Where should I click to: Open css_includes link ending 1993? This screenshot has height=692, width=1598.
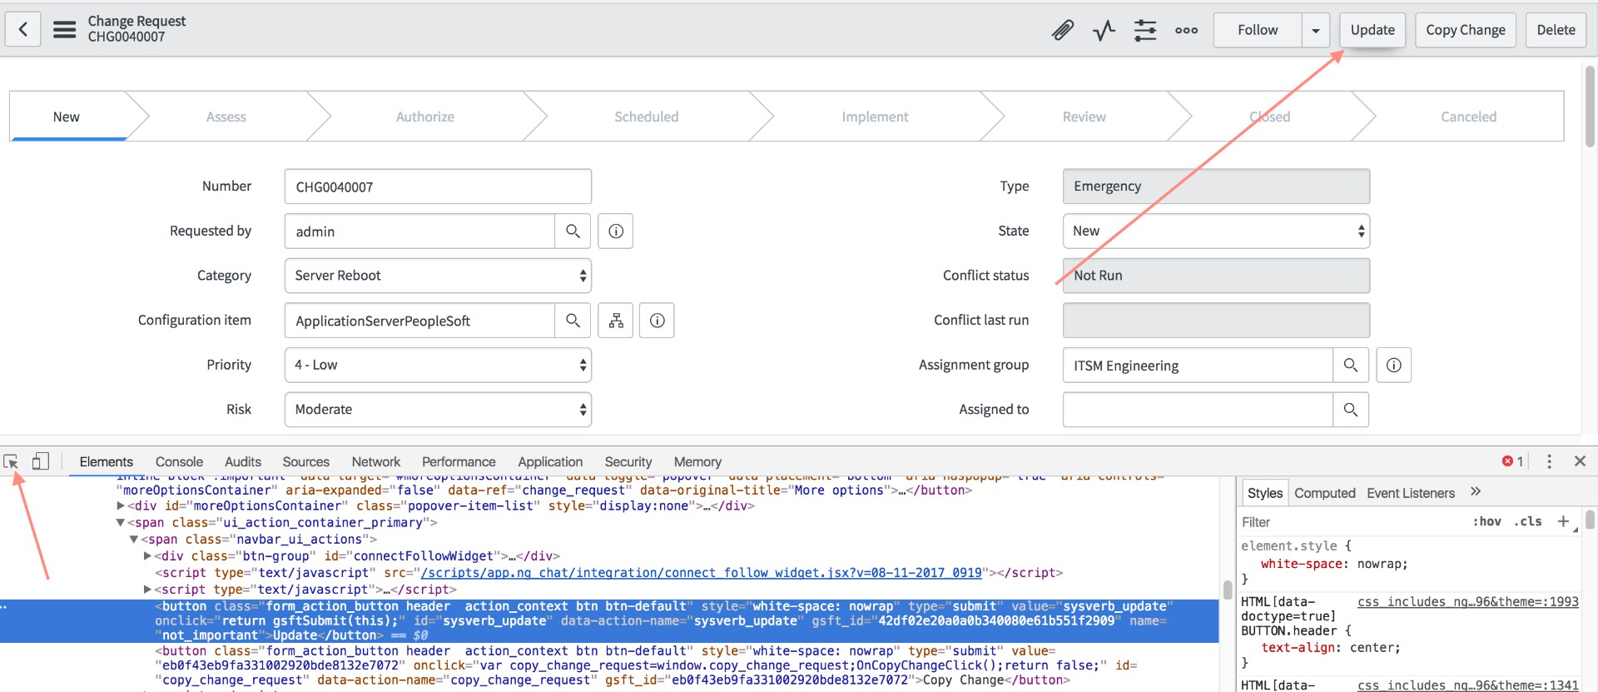coord(1467,601)
